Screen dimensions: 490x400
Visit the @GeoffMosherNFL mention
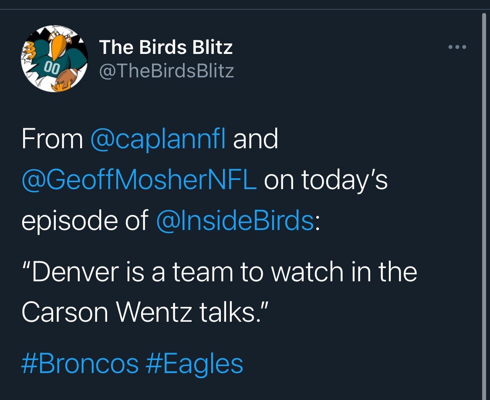(139, 180)
